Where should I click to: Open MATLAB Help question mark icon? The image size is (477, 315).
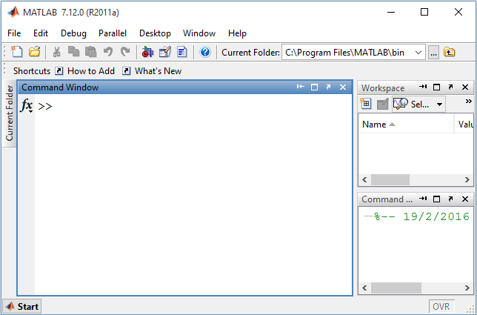(205, 52)
